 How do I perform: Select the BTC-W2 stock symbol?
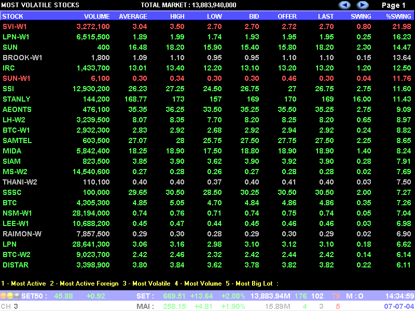(x=17, y=255)
